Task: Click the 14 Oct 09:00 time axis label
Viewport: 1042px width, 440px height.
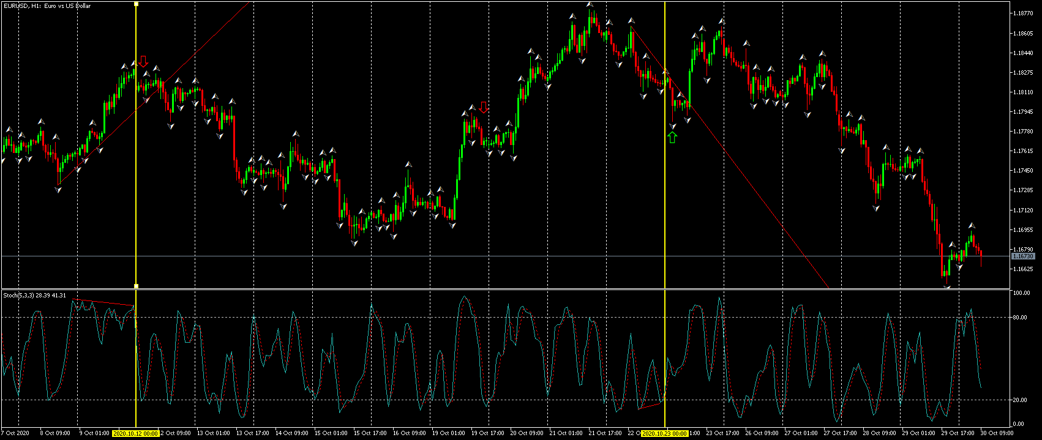Action: [291, 433]
